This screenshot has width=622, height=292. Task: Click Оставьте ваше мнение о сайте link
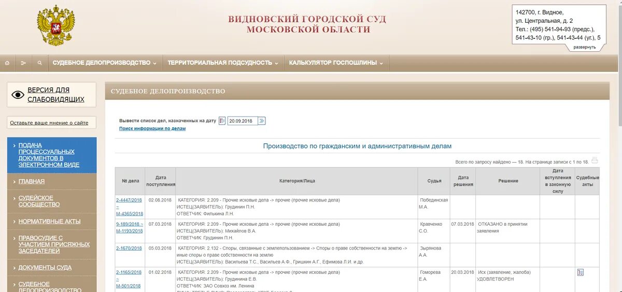pos(49,123)
